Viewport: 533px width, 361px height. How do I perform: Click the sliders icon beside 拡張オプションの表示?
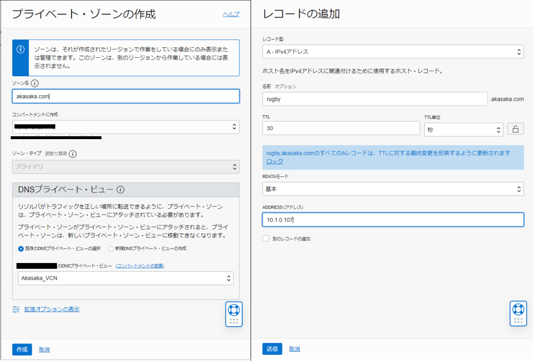pos(16,309)
